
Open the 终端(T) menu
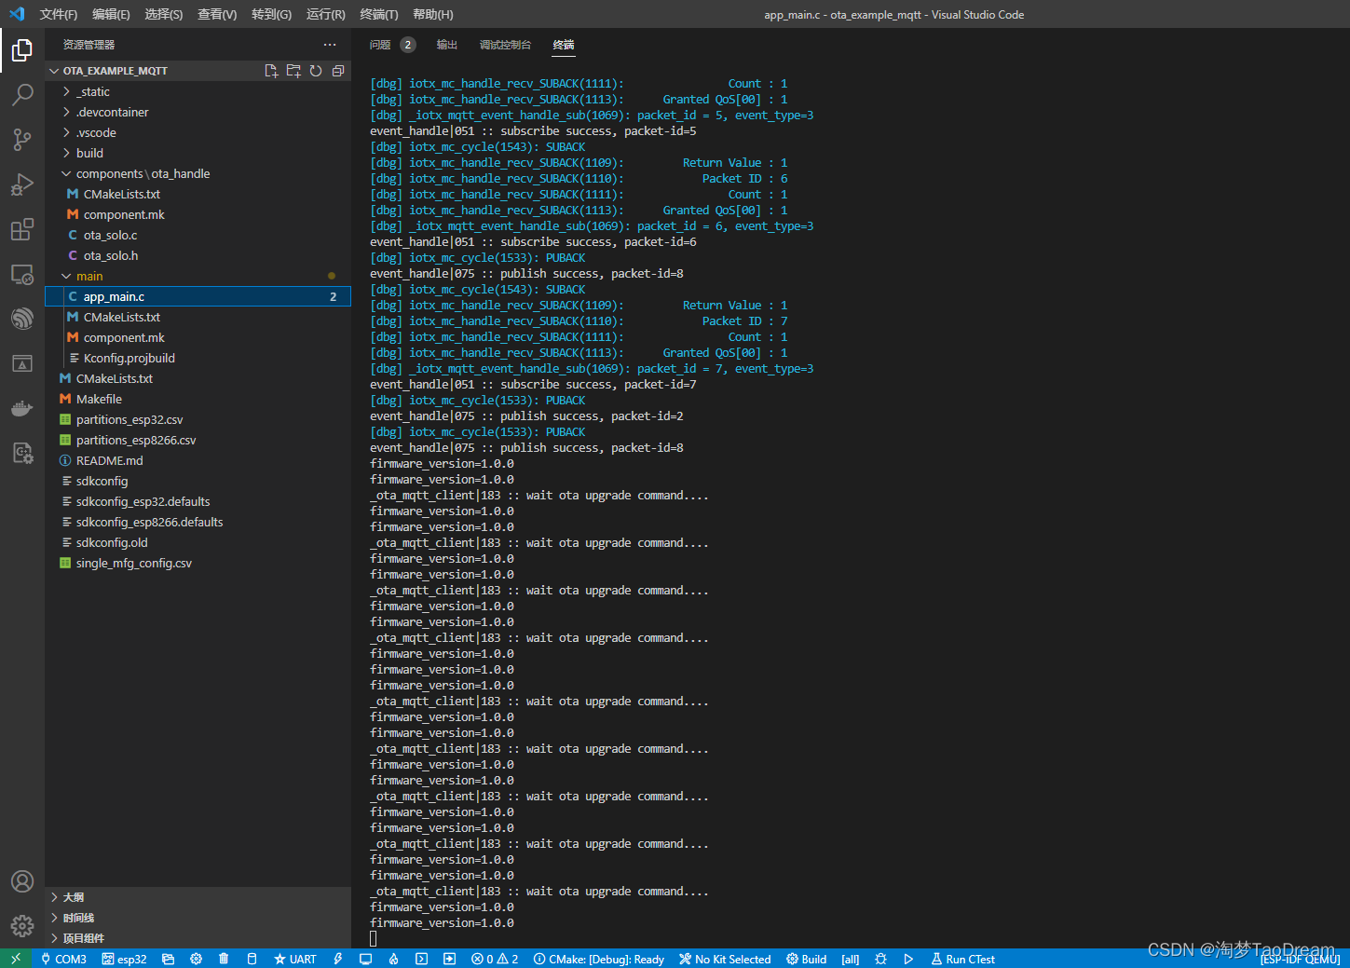[x=379, y=14]
